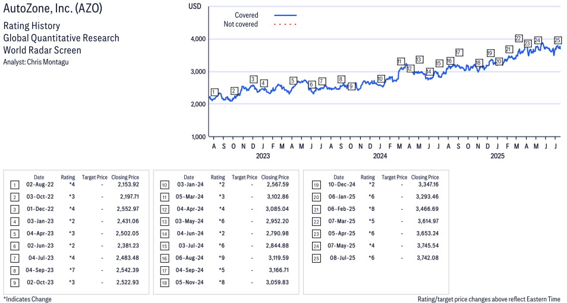Click date cell 05-Apr-25

342,233
